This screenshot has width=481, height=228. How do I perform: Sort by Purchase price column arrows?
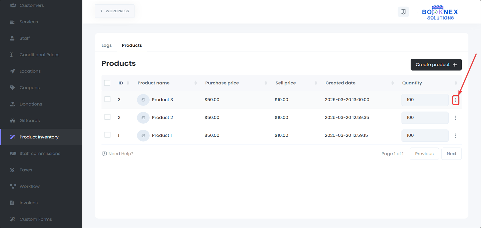point(266,83)
